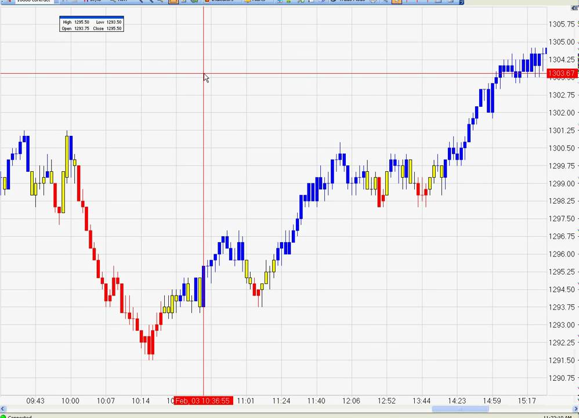Click the 1305.00 price axis label
The image size is (579, 418).
562,42
